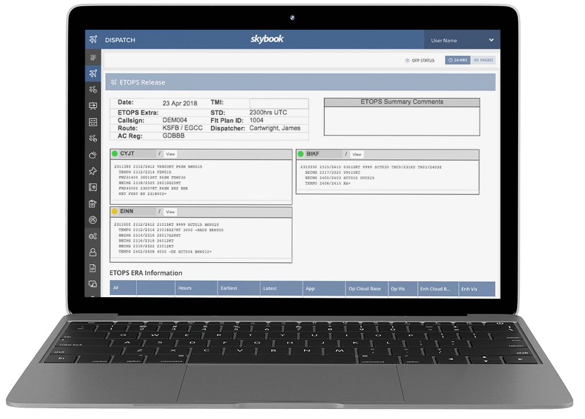Click the View button for CYJT
The image size is (585, 419).
[170, 154]
